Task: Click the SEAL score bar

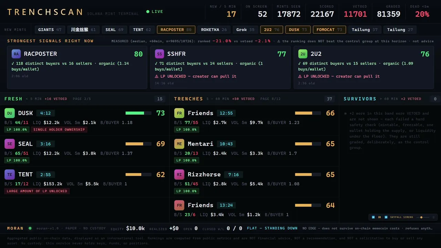Action: pyautogui.click(x=139, y=144)
